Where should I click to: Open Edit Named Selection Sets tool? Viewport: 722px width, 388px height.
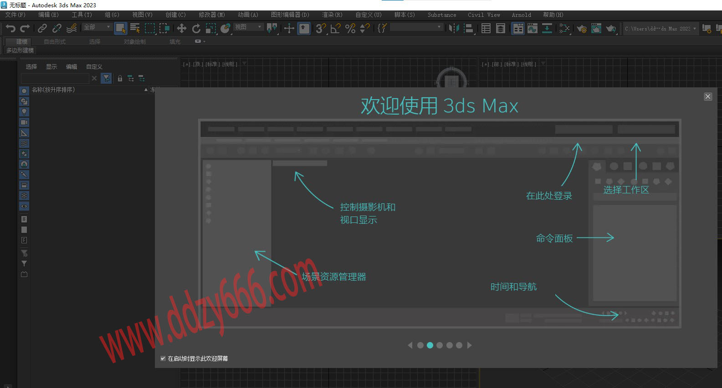click(x=382, y=29)
